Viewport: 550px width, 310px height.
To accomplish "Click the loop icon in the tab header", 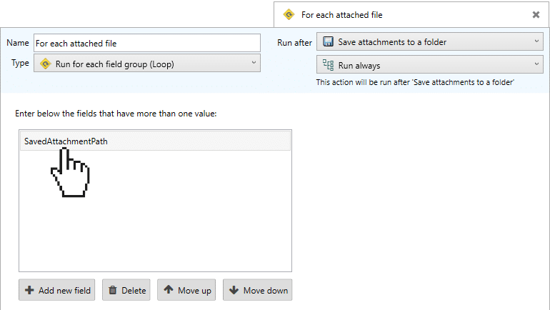I will 289,15.
